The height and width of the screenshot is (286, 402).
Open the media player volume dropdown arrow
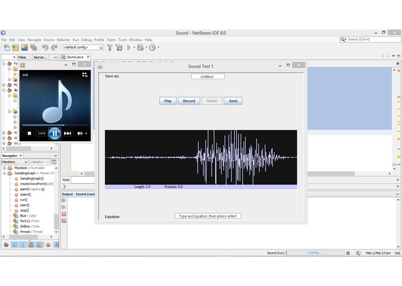point(86,133)
